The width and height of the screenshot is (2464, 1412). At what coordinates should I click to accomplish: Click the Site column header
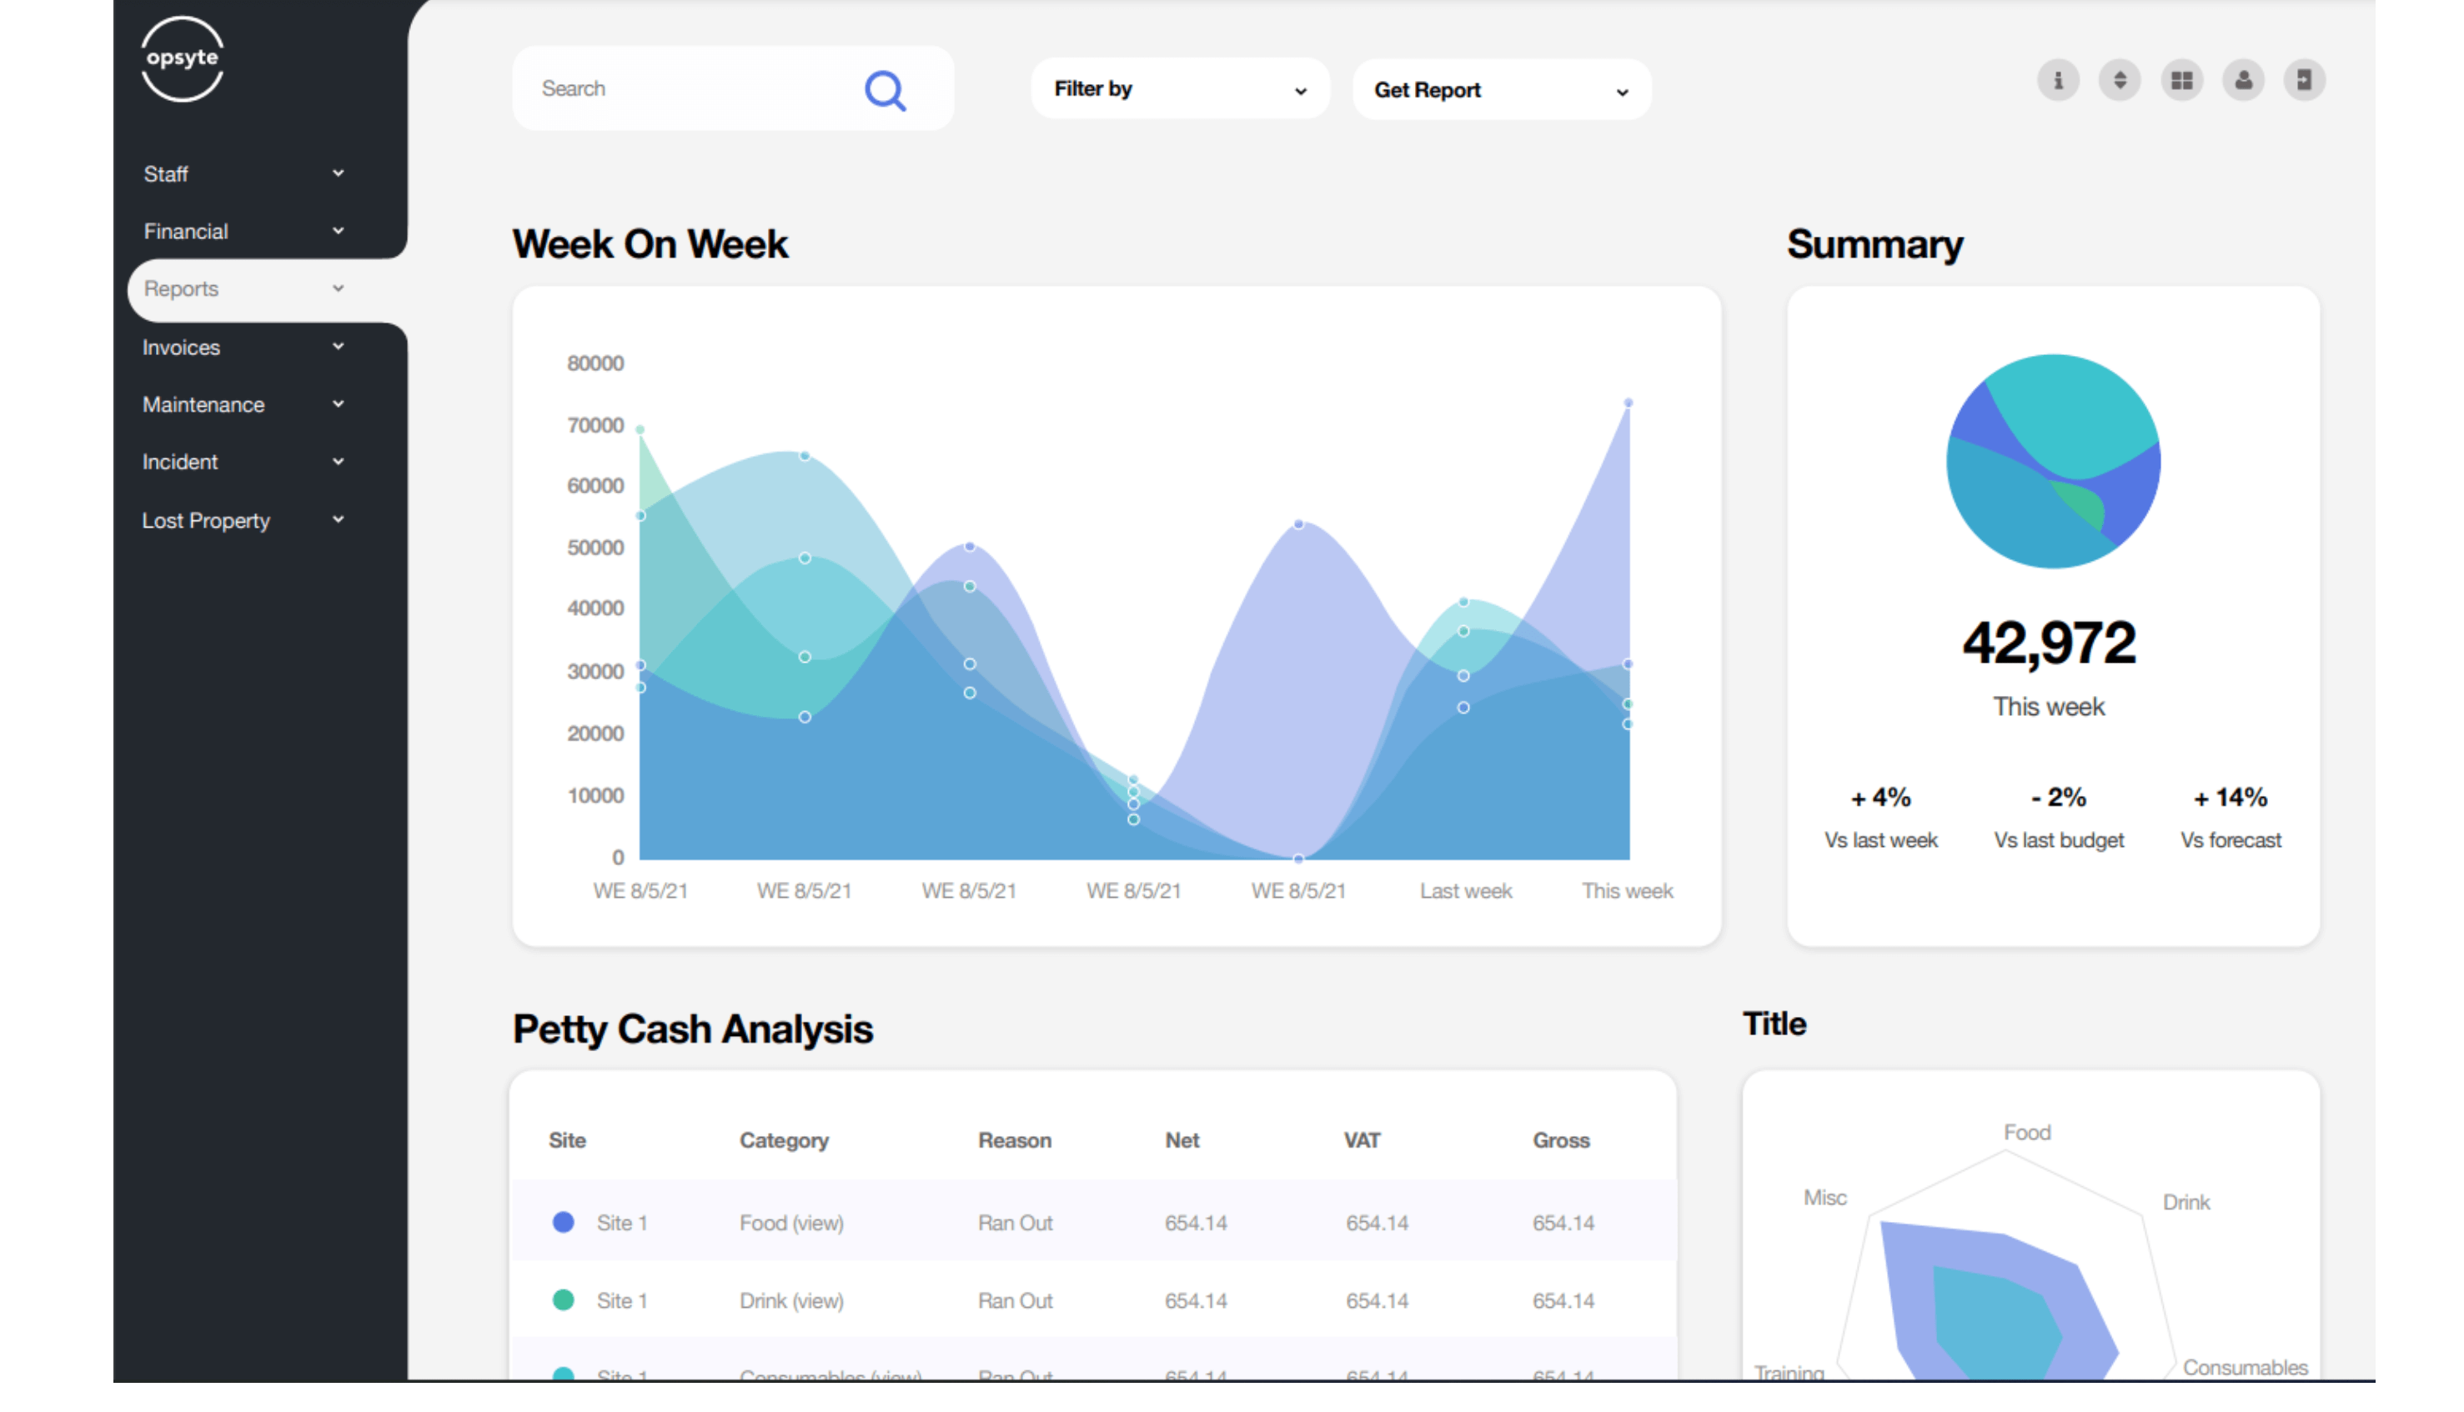click(568, 1140)
